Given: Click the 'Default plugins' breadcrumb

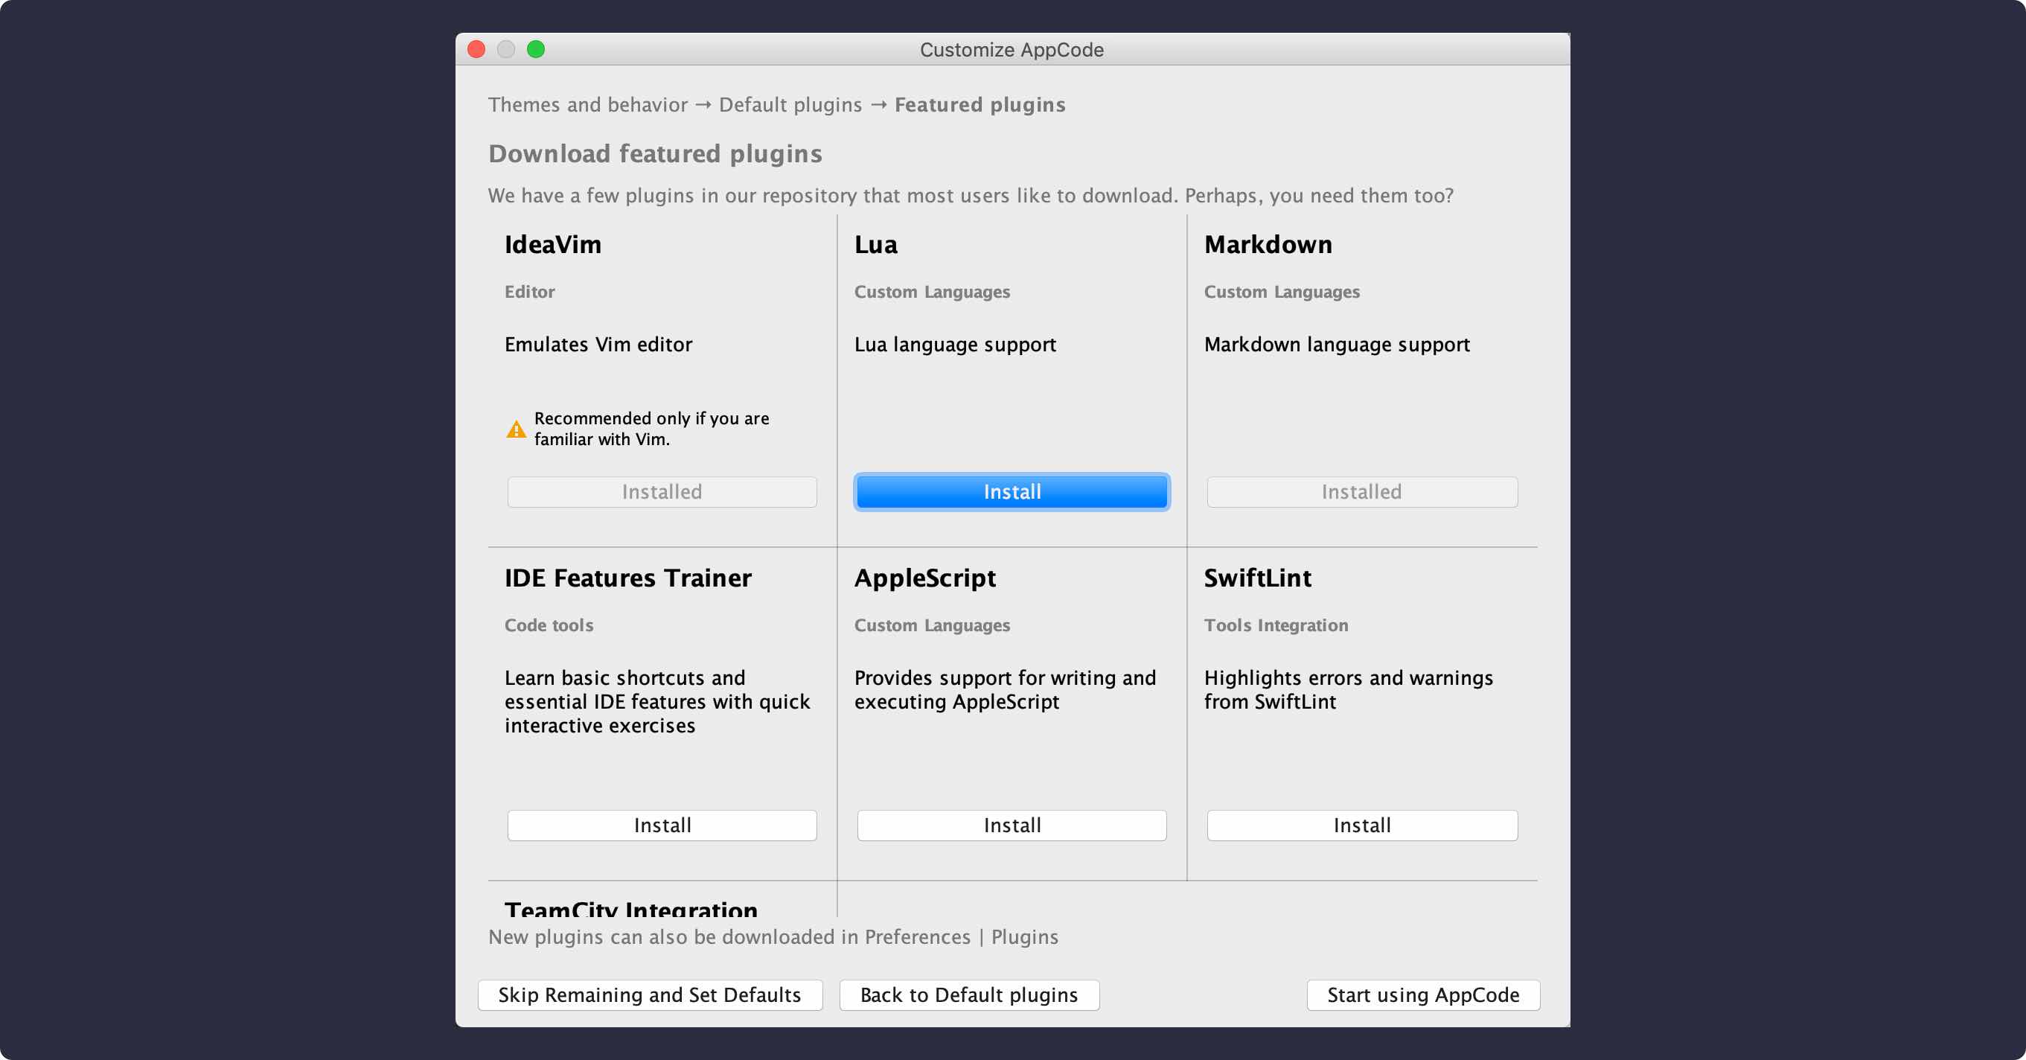Looking at the screenshot, I should [x=790, y=104].
